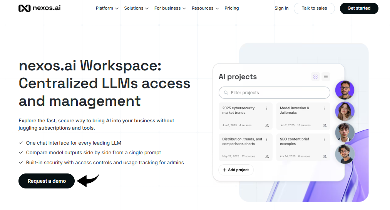Click the Request a demo button
Image resolution: width=390 pixels, height=210 pixels.
[47, 181]
